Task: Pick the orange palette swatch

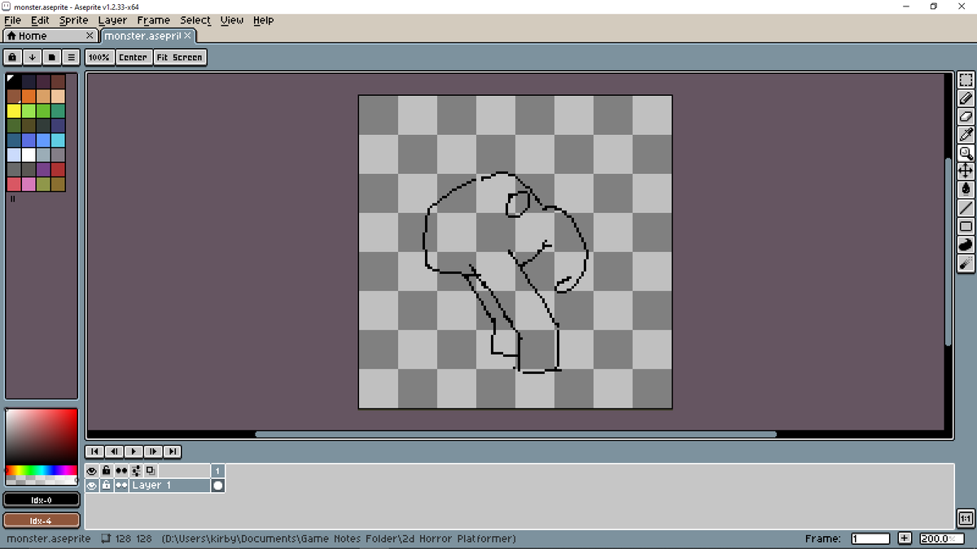Action: tap(28, 96)
